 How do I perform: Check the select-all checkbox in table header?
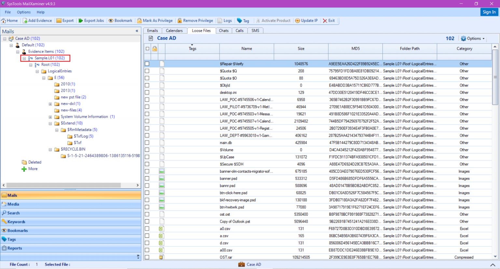pos(147,48)
